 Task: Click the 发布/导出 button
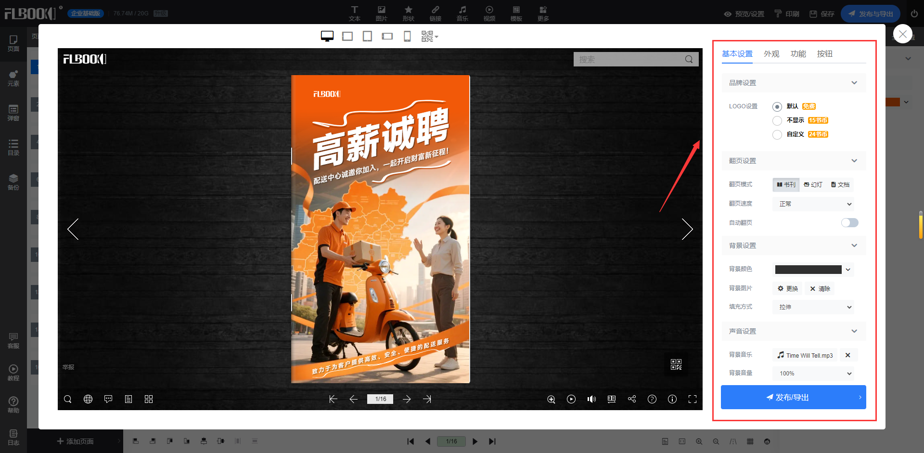(793, 397)
